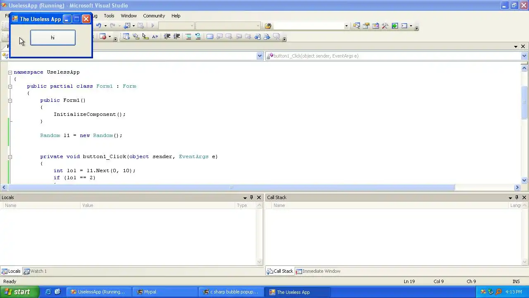The width and height of the screenshot is (529, 298).
Task: Click the Navigate Backward icon
Action: (x=127, y=26)
